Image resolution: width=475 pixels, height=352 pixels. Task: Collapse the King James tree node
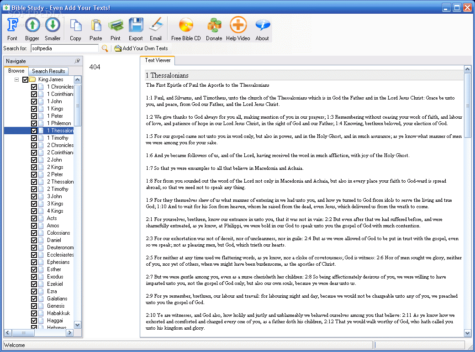tap(16, 80)
